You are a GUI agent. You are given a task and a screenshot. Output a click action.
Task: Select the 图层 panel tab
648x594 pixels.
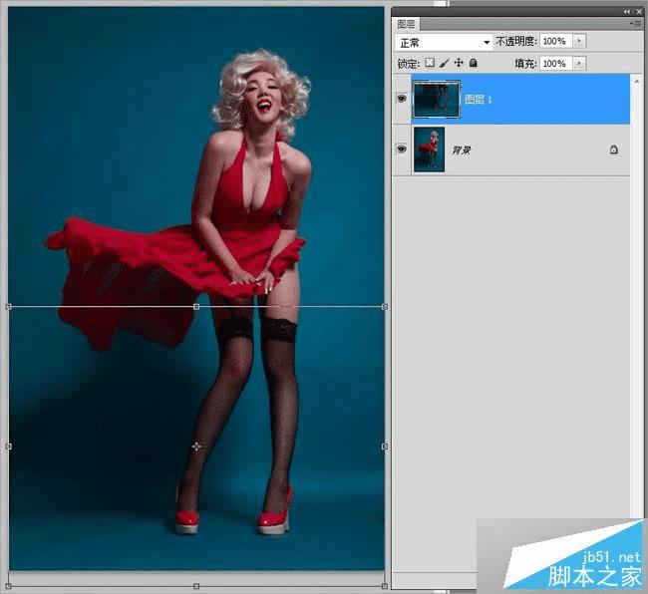406,23
